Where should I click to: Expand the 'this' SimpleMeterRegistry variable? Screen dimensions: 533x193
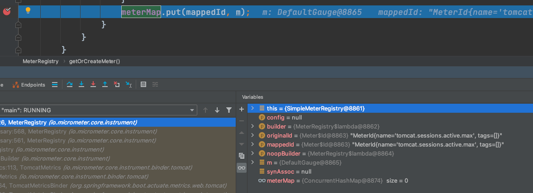tap(252, 108)
